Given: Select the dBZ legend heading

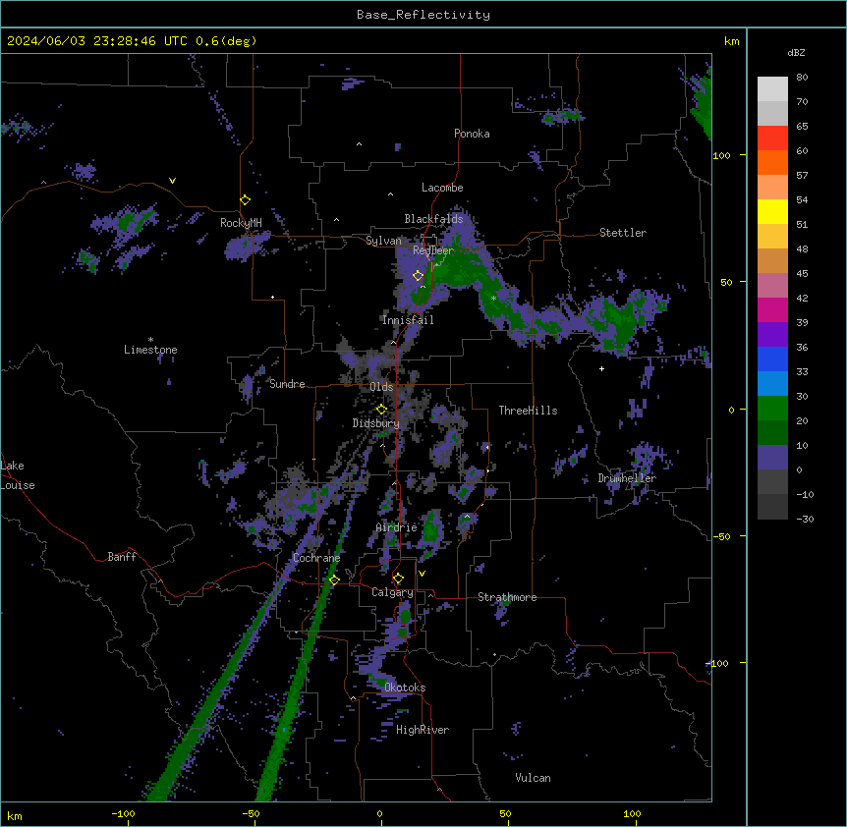Looking at the screenshot, I should (796, 53).
